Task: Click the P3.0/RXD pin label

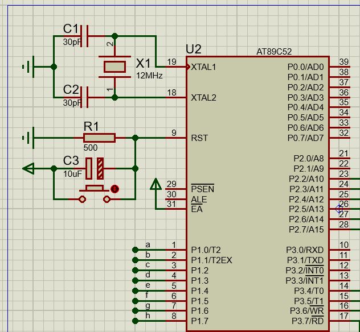Action: tap(305, 250)
